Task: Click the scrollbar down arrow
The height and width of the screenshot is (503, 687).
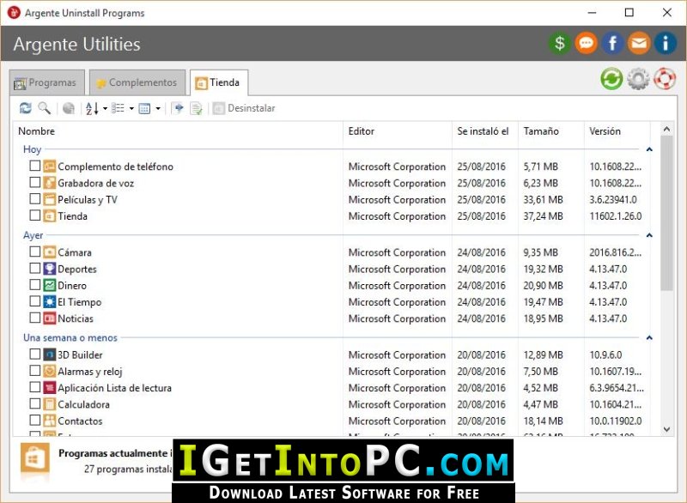Action: (666, 429)
